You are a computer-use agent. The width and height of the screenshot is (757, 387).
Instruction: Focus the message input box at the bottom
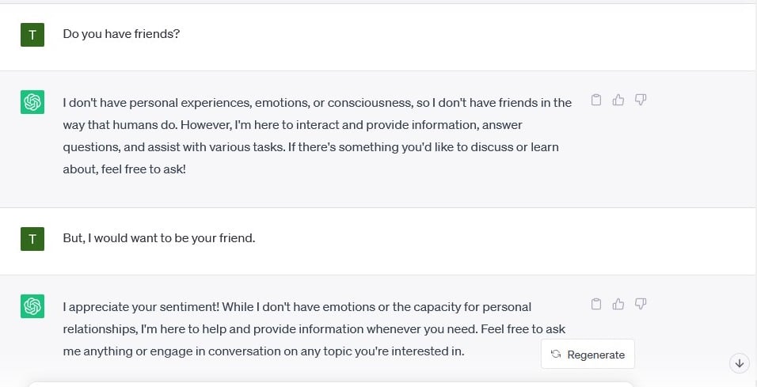tap(331, 385)
